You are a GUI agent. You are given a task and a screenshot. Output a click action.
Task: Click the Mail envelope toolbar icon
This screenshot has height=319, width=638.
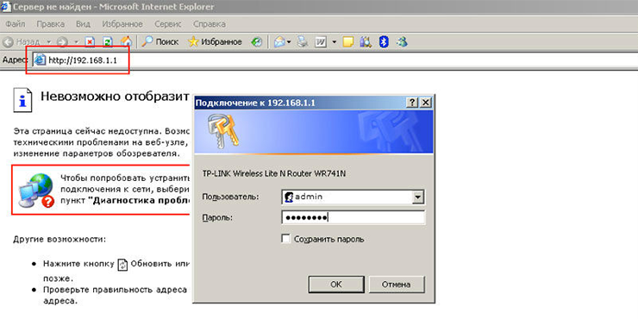pos(280,41)
